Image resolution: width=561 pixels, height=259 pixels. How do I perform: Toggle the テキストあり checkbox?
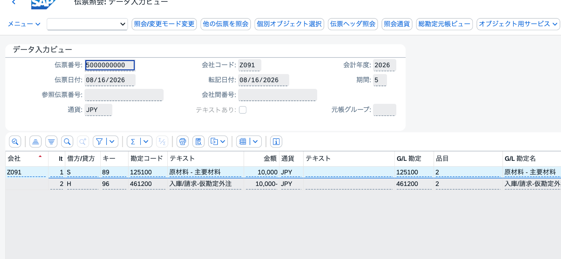243,110
